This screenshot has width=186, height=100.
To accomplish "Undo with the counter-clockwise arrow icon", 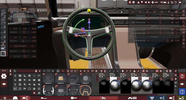I will click(127, 71).
